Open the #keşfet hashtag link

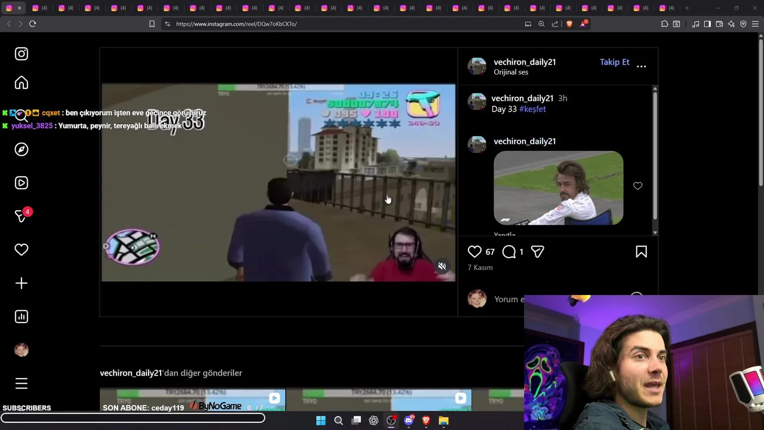(x=532, y=109)
